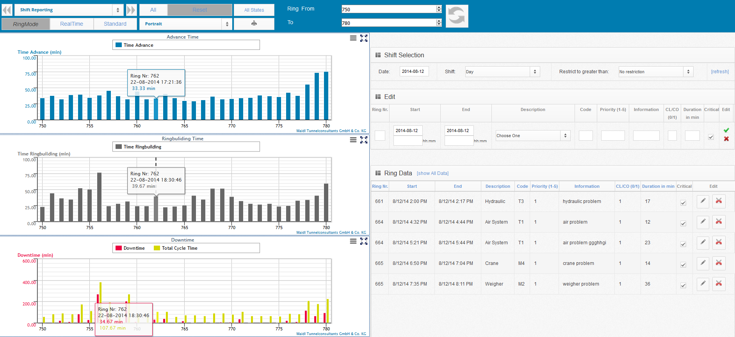
Task: Open Advance Time chart hamburger menu
Action: pos(353,38)
